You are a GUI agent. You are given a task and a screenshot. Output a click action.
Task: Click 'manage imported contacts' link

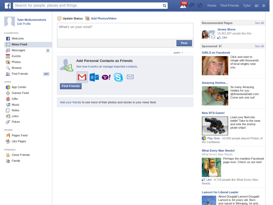click(120, 66)
